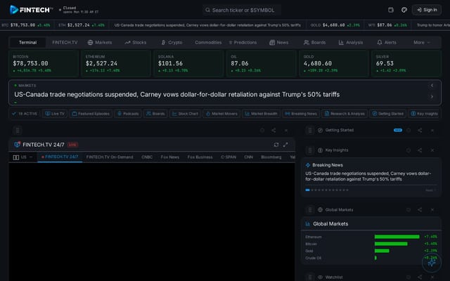450x281 pixels.
Task: Click the share icon on the TV widget
Action: [x=274, y=131]
